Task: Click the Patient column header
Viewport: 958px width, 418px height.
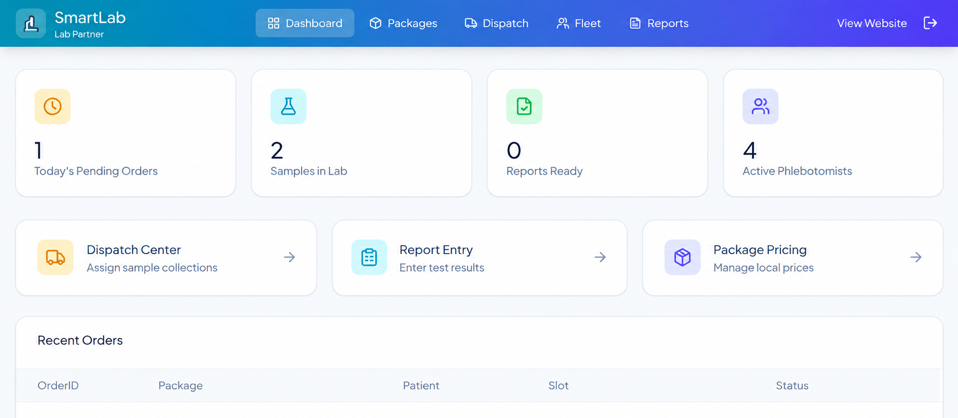Action: coord(421,386)
